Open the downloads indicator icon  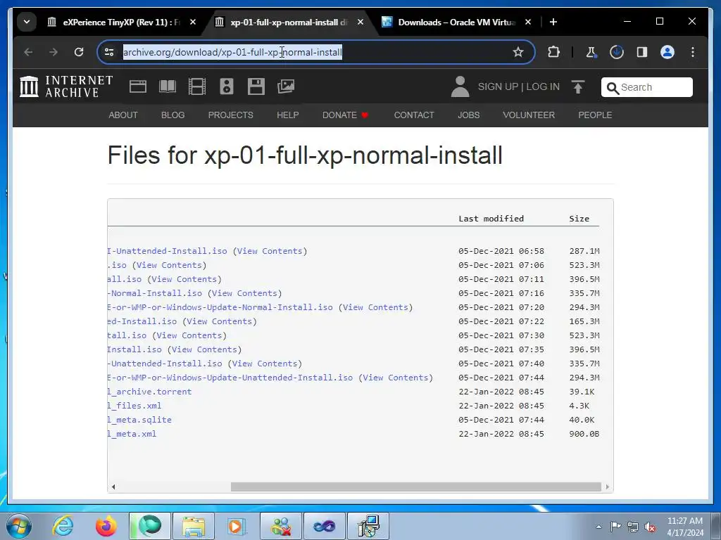click(x=617, y=52)
